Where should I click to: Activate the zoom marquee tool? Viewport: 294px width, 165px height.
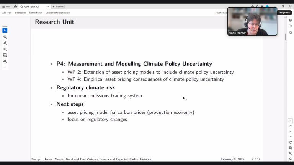5,37
